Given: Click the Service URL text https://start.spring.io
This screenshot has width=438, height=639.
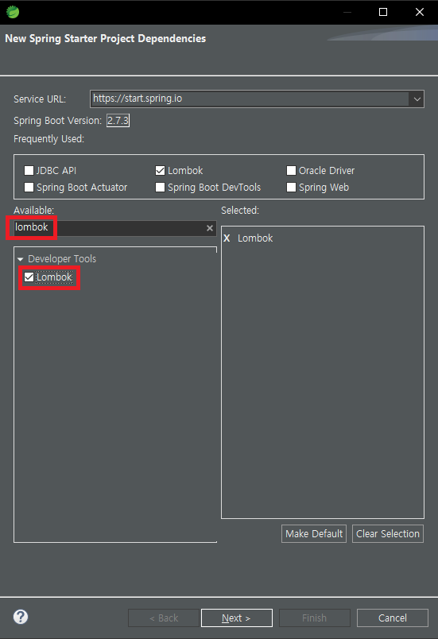Looking at the screenshot, I should 138,99.
